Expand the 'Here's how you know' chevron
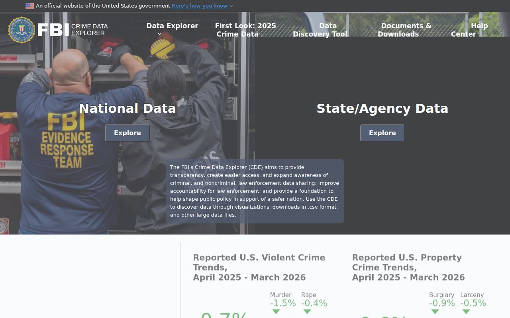 click(x=231, y=6)
